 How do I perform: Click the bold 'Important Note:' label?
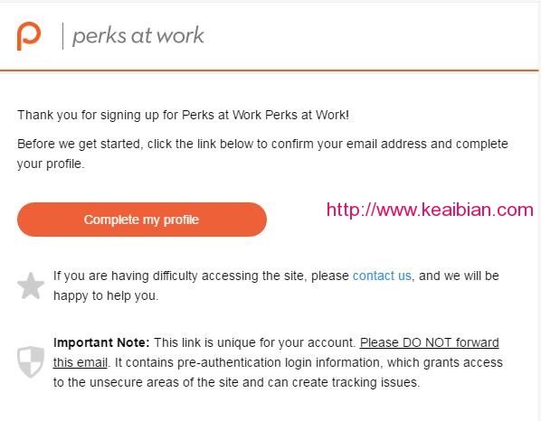[x=101, y=342]
